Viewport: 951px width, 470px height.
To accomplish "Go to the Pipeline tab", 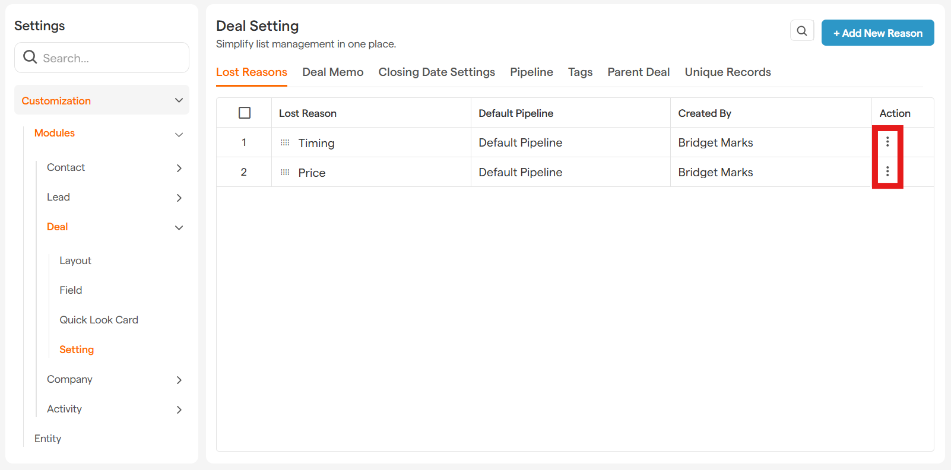I will point(531,72).
